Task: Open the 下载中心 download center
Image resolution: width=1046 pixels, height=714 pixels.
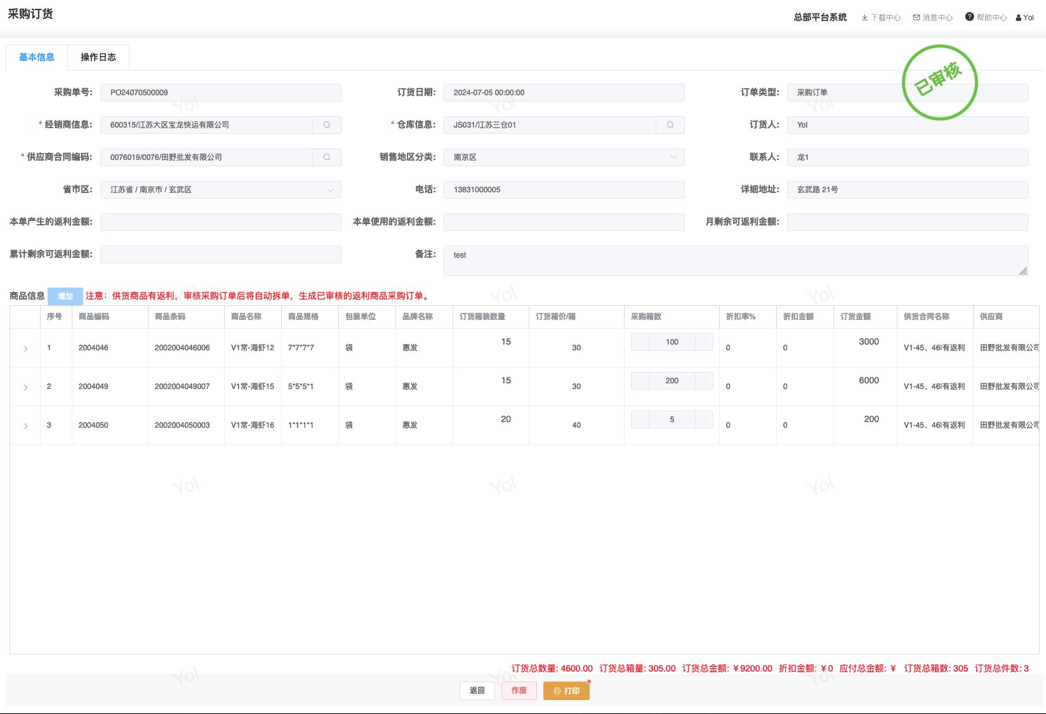Action: coord(881,18)
